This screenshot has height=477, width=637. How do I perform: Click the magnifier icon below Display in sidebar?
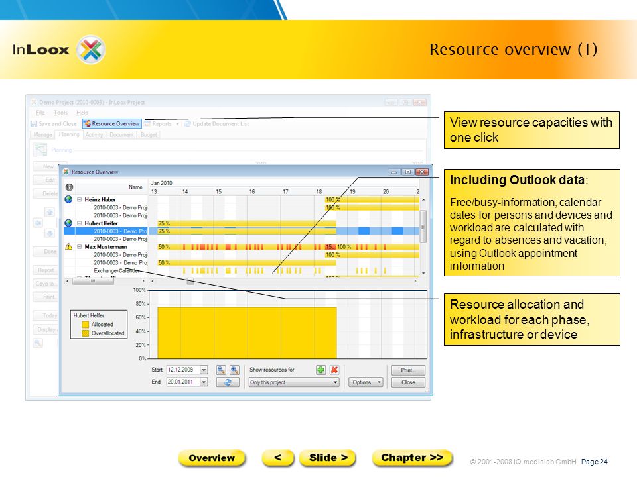tap(38, 344)
